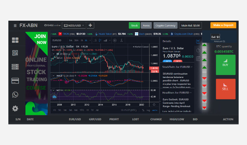The height and width of the screenshot is (145, 247).
Task: Set chart range to 1D
Action: (x=55, y=110)
